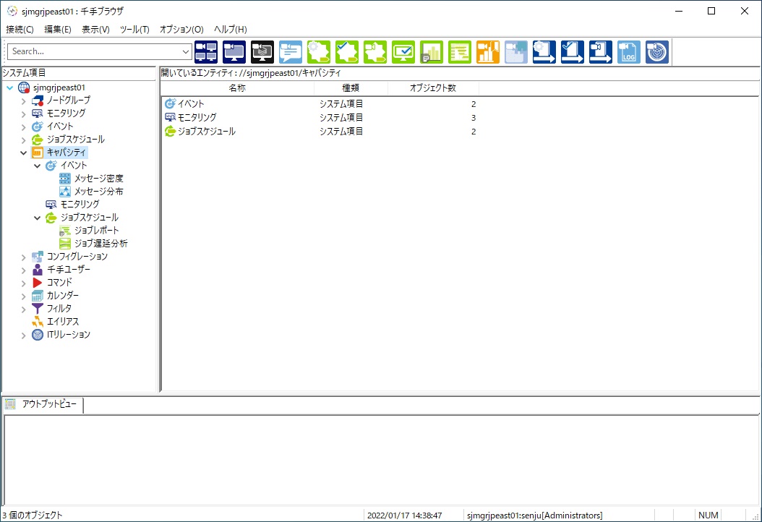The width and height of the screenshot is (762, 522).
Task: Click the green monitor with checkmark icon
Action: (403, 52)
